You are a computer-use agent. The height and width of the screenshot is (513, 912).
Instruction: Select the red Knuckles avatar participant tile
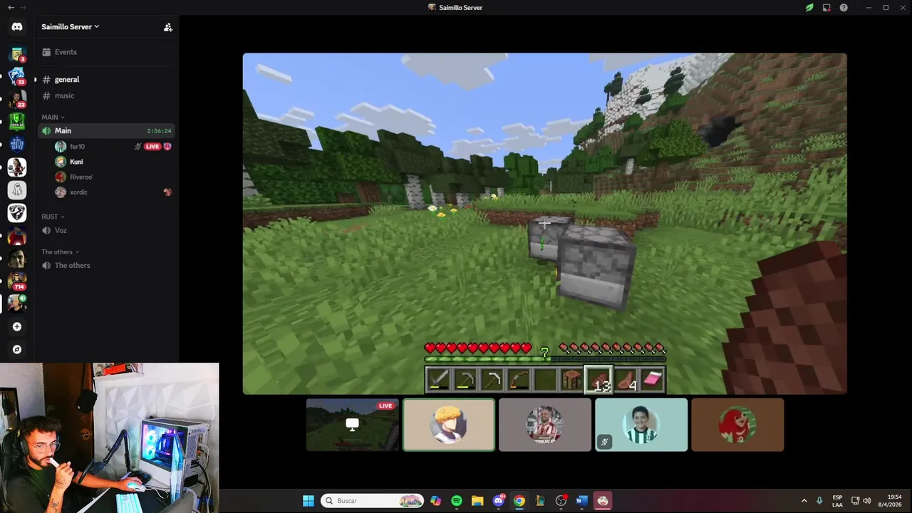tap(737, 425)
